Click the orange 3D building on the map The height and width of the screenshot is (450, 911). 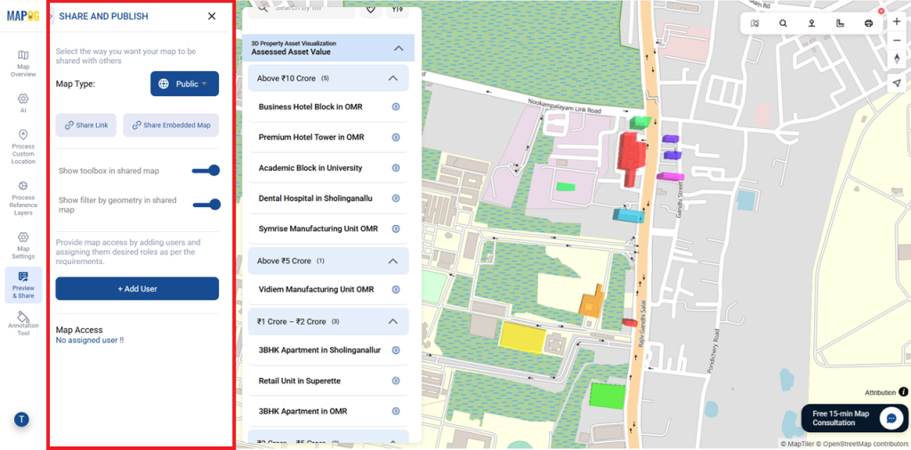tap(592, 301)
